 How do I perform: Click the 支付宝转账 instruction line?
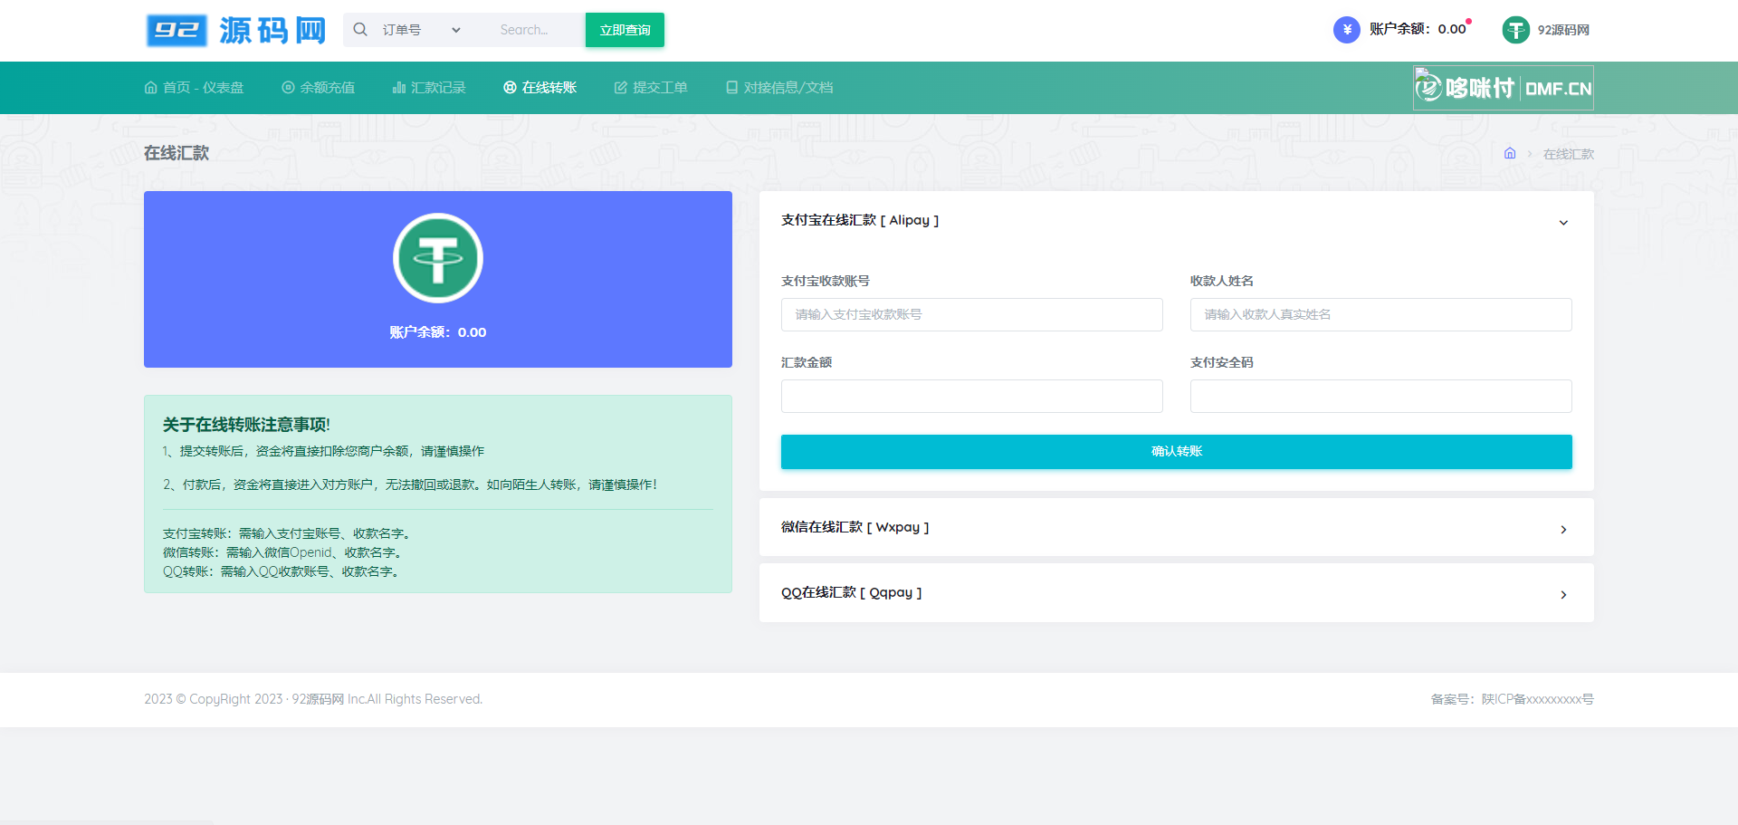tap(287, 533)
